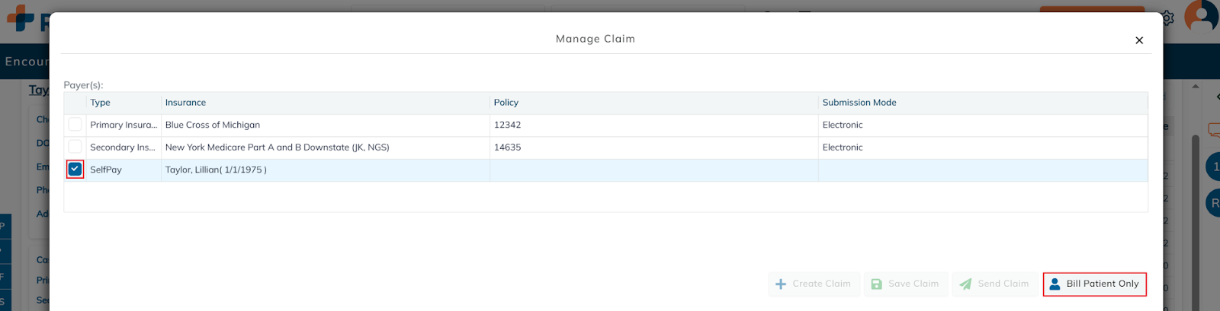
Task: Click the Taylor patient name link behind dialog
Action: [38, 90]
